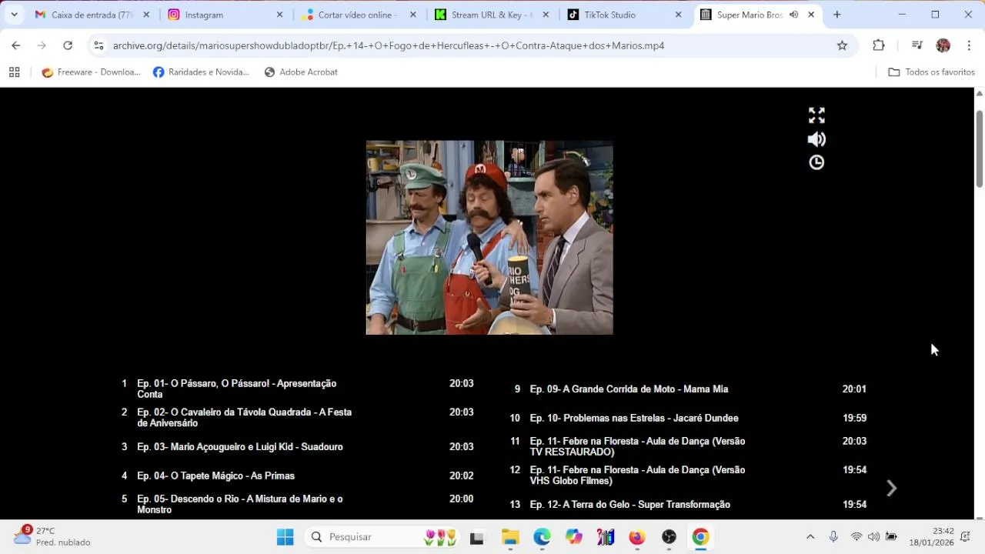The width and height of the screenshot is (985, 554).
Task: Play Ep. 05- Descendo o Rio
Action: point(298,504)
